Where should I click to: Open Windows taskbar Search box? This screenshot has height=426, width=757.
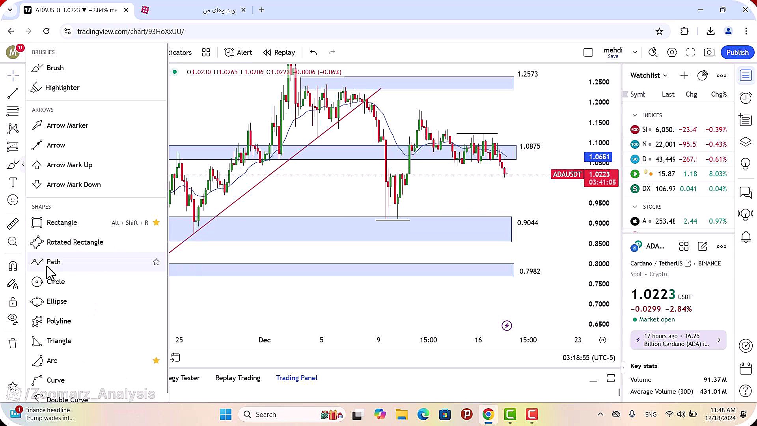tap(292, 415)
